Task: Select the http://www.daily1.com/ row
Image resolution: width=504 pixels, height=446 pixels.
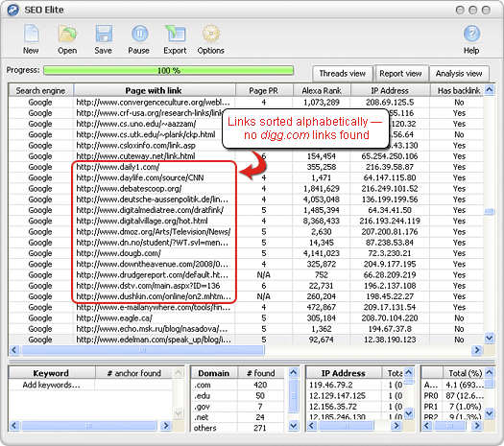Action: (x=246, y=167)
